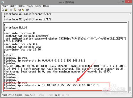Open the 帮助(H) menu
The height and width of the screenshot is (98, 133).
point(46,6)
